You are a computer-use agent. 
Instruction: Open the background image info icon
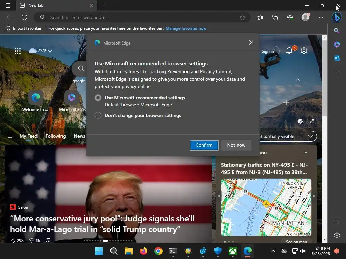(x=300, y=121)
